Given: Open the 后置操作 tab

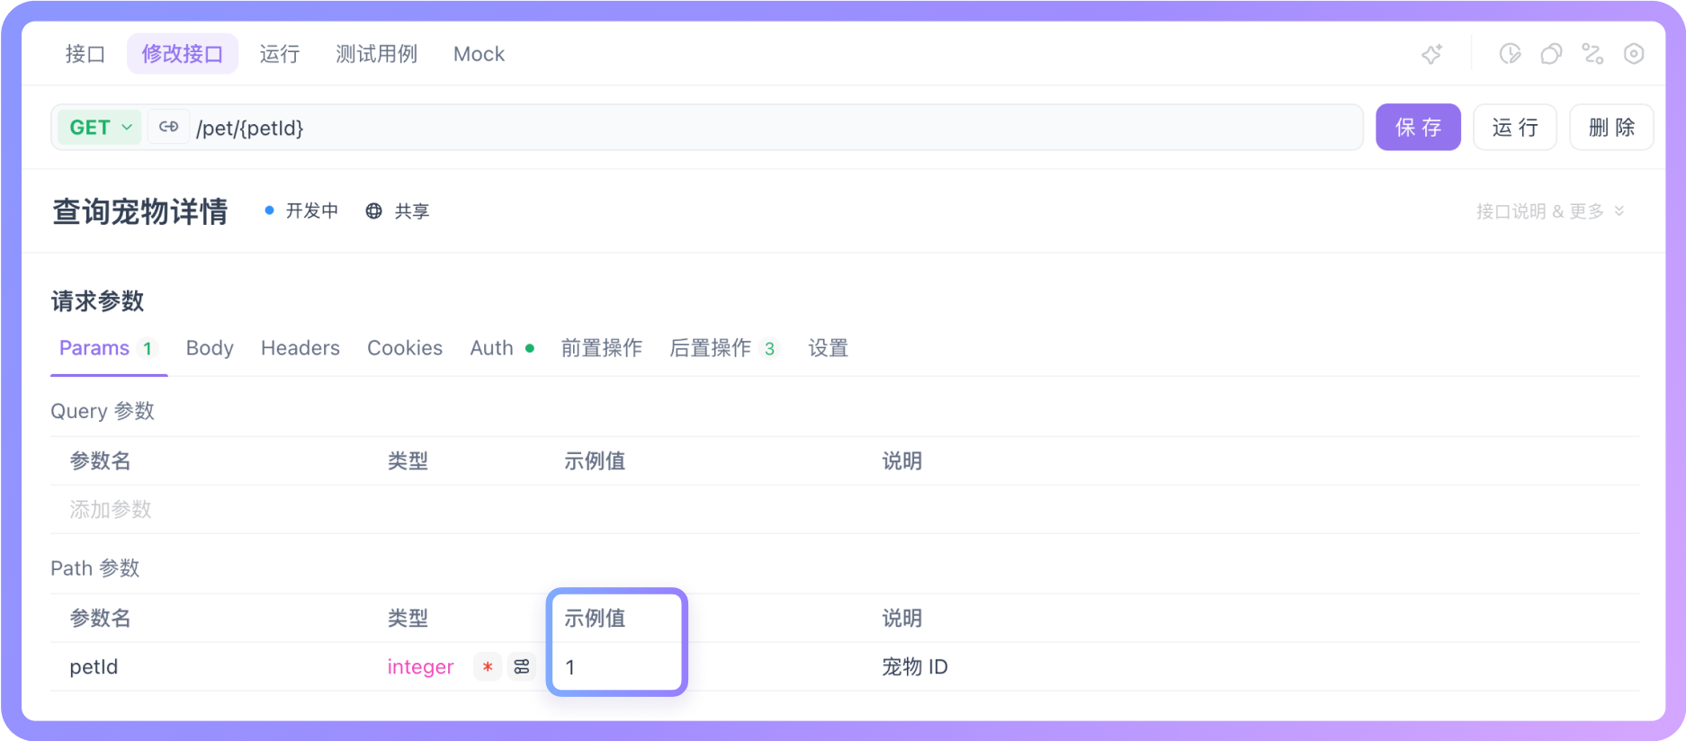Looking at the screenshot, I should pyautogui.click(x=724, y=348).
